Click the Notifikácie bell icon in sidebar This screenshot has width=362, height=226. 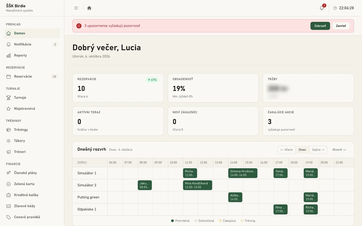pos(9,44)
